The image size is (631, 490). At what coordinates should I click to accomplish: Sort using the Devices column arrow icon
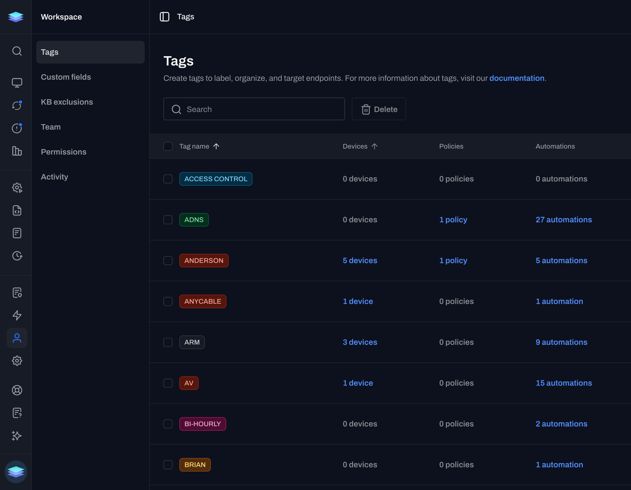tap(375, 146)
